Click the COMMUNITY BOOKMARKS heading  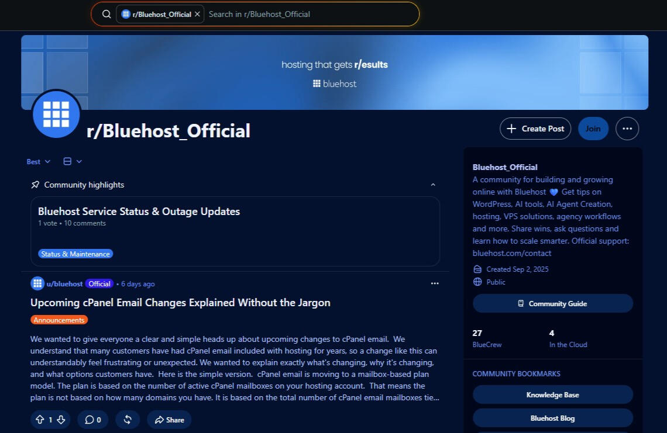pyautogui.click(x=517, y=373)
